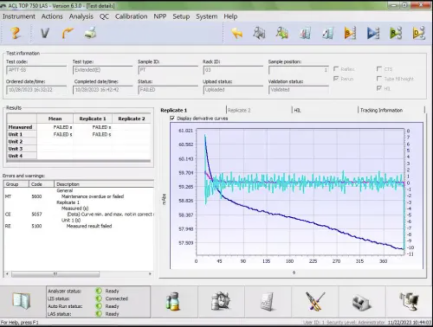Image resolution: width=433 pixels, height=327 pixels.
Task: Open the Actions menu
Action: [52, 16]
